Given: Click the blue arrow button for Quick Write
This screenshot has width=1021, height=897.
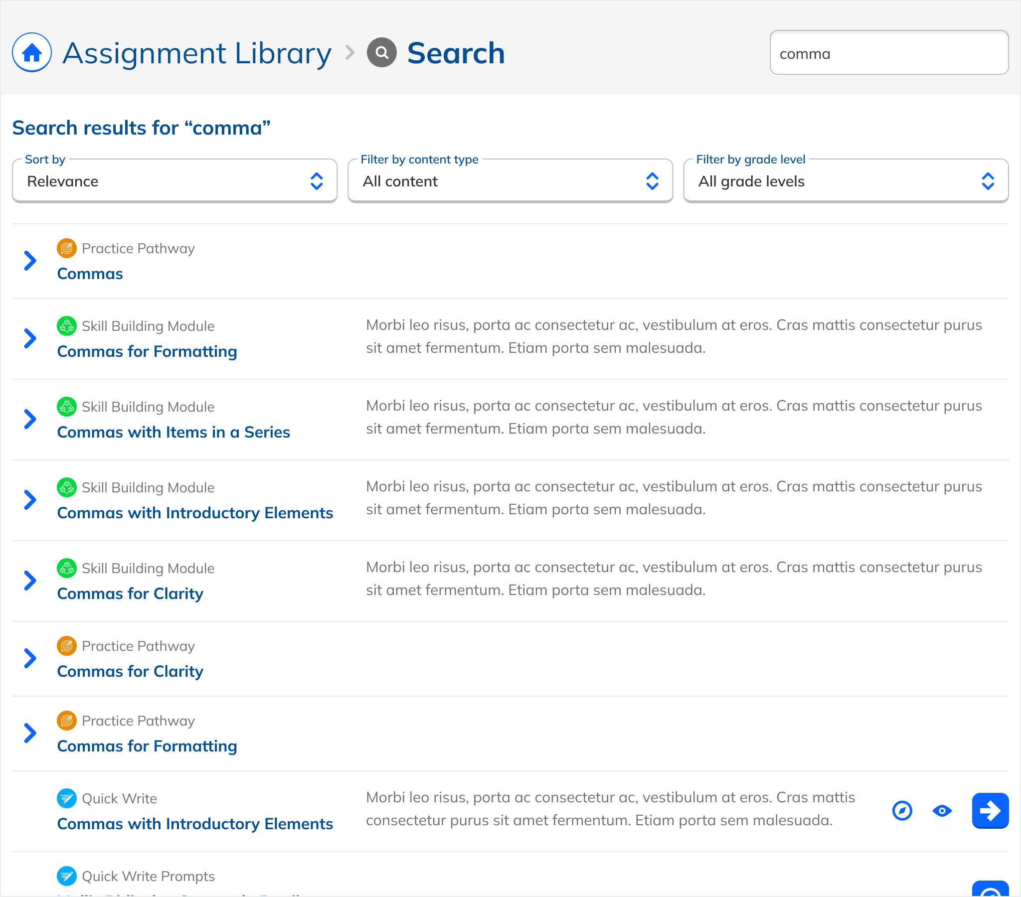Looking at the screenshot, I should [x=990, y=811].
